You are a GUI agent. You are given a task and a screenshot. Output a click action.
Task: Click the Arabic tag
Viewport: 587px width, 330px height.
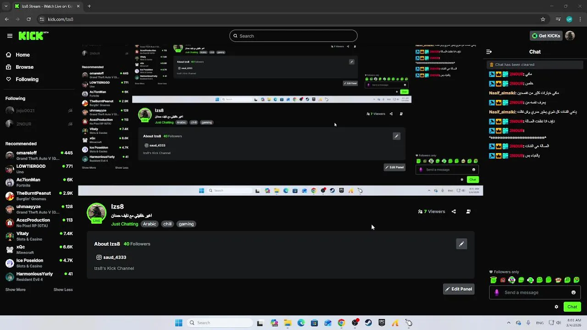(150, 224)
